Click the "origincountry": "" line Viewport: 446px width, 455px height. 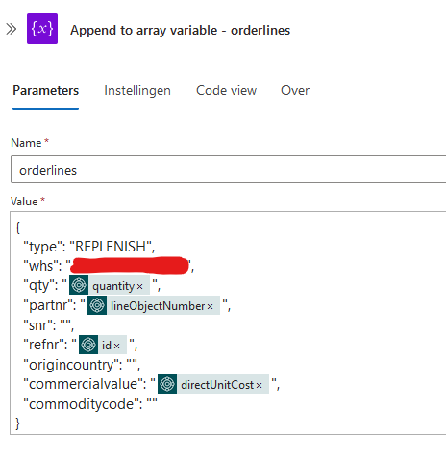pyautogui.click(x=82, y=365)
